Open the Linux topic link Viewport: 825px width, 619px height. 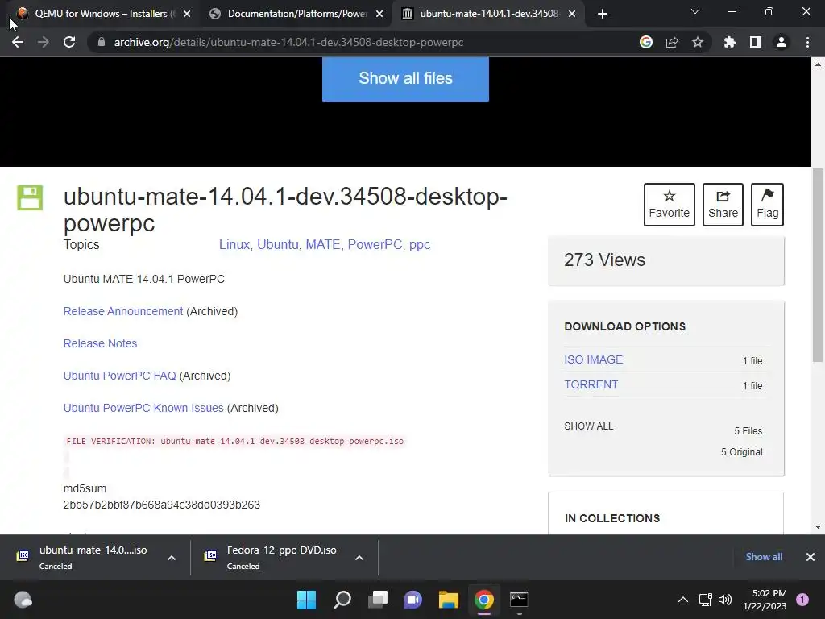click(x=234, y=245)
